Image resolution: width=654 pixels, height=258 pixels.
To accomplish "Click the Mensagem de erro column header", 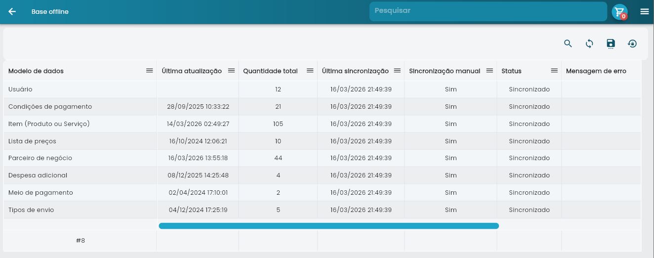I will (596, 71).
